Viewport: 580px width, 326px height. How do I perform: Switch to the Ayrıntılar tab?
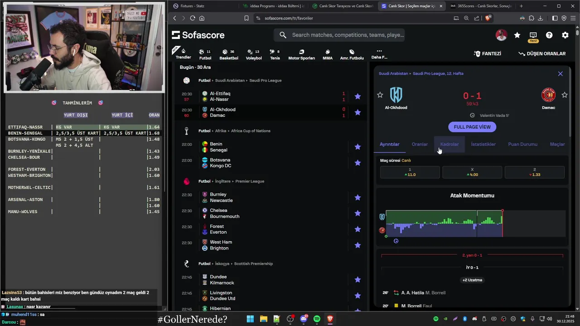pyautogui.click(x=390, y=144)
